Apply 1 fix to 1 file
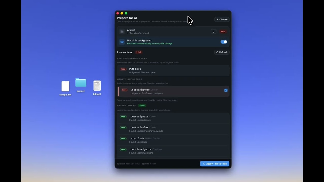The image size is (324, 182). tap(215, 164)
